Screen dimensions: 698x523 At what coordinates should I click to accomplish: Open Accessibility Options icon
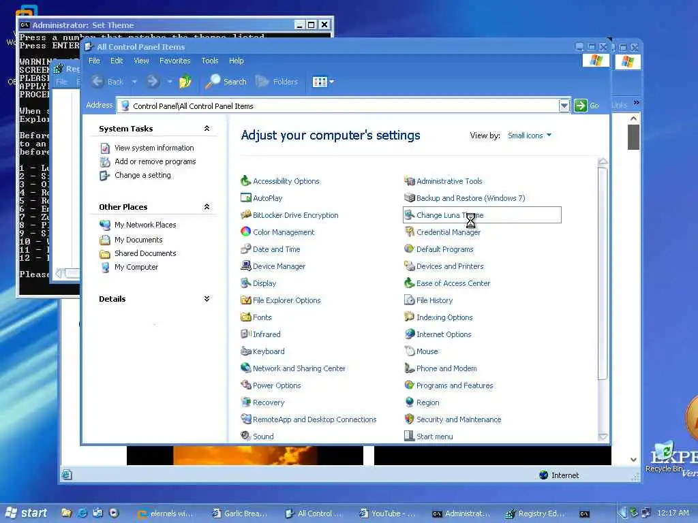(x=245, y=181)
